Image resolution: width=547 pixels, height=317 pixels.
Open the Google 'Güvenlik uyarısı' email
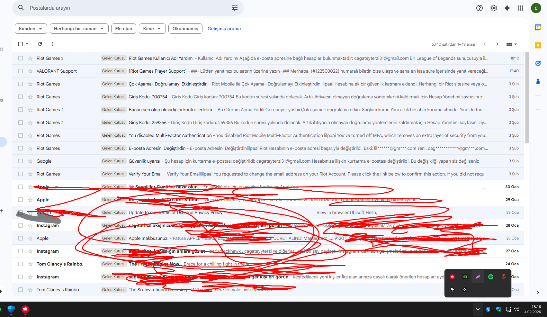pos(269,161)
